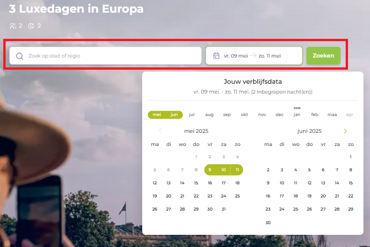370x247 pixels.
Task: Select the 'jul' month tab
Action: tap(192, 115)
